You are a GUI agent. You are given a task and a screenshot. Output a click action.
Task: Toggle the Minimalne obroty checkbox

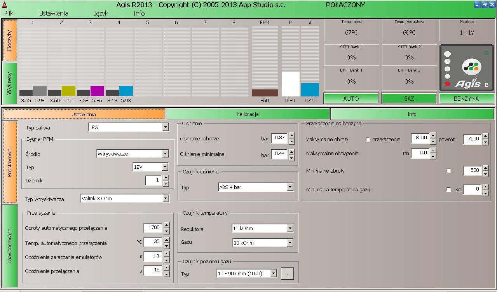click(449, 171)
